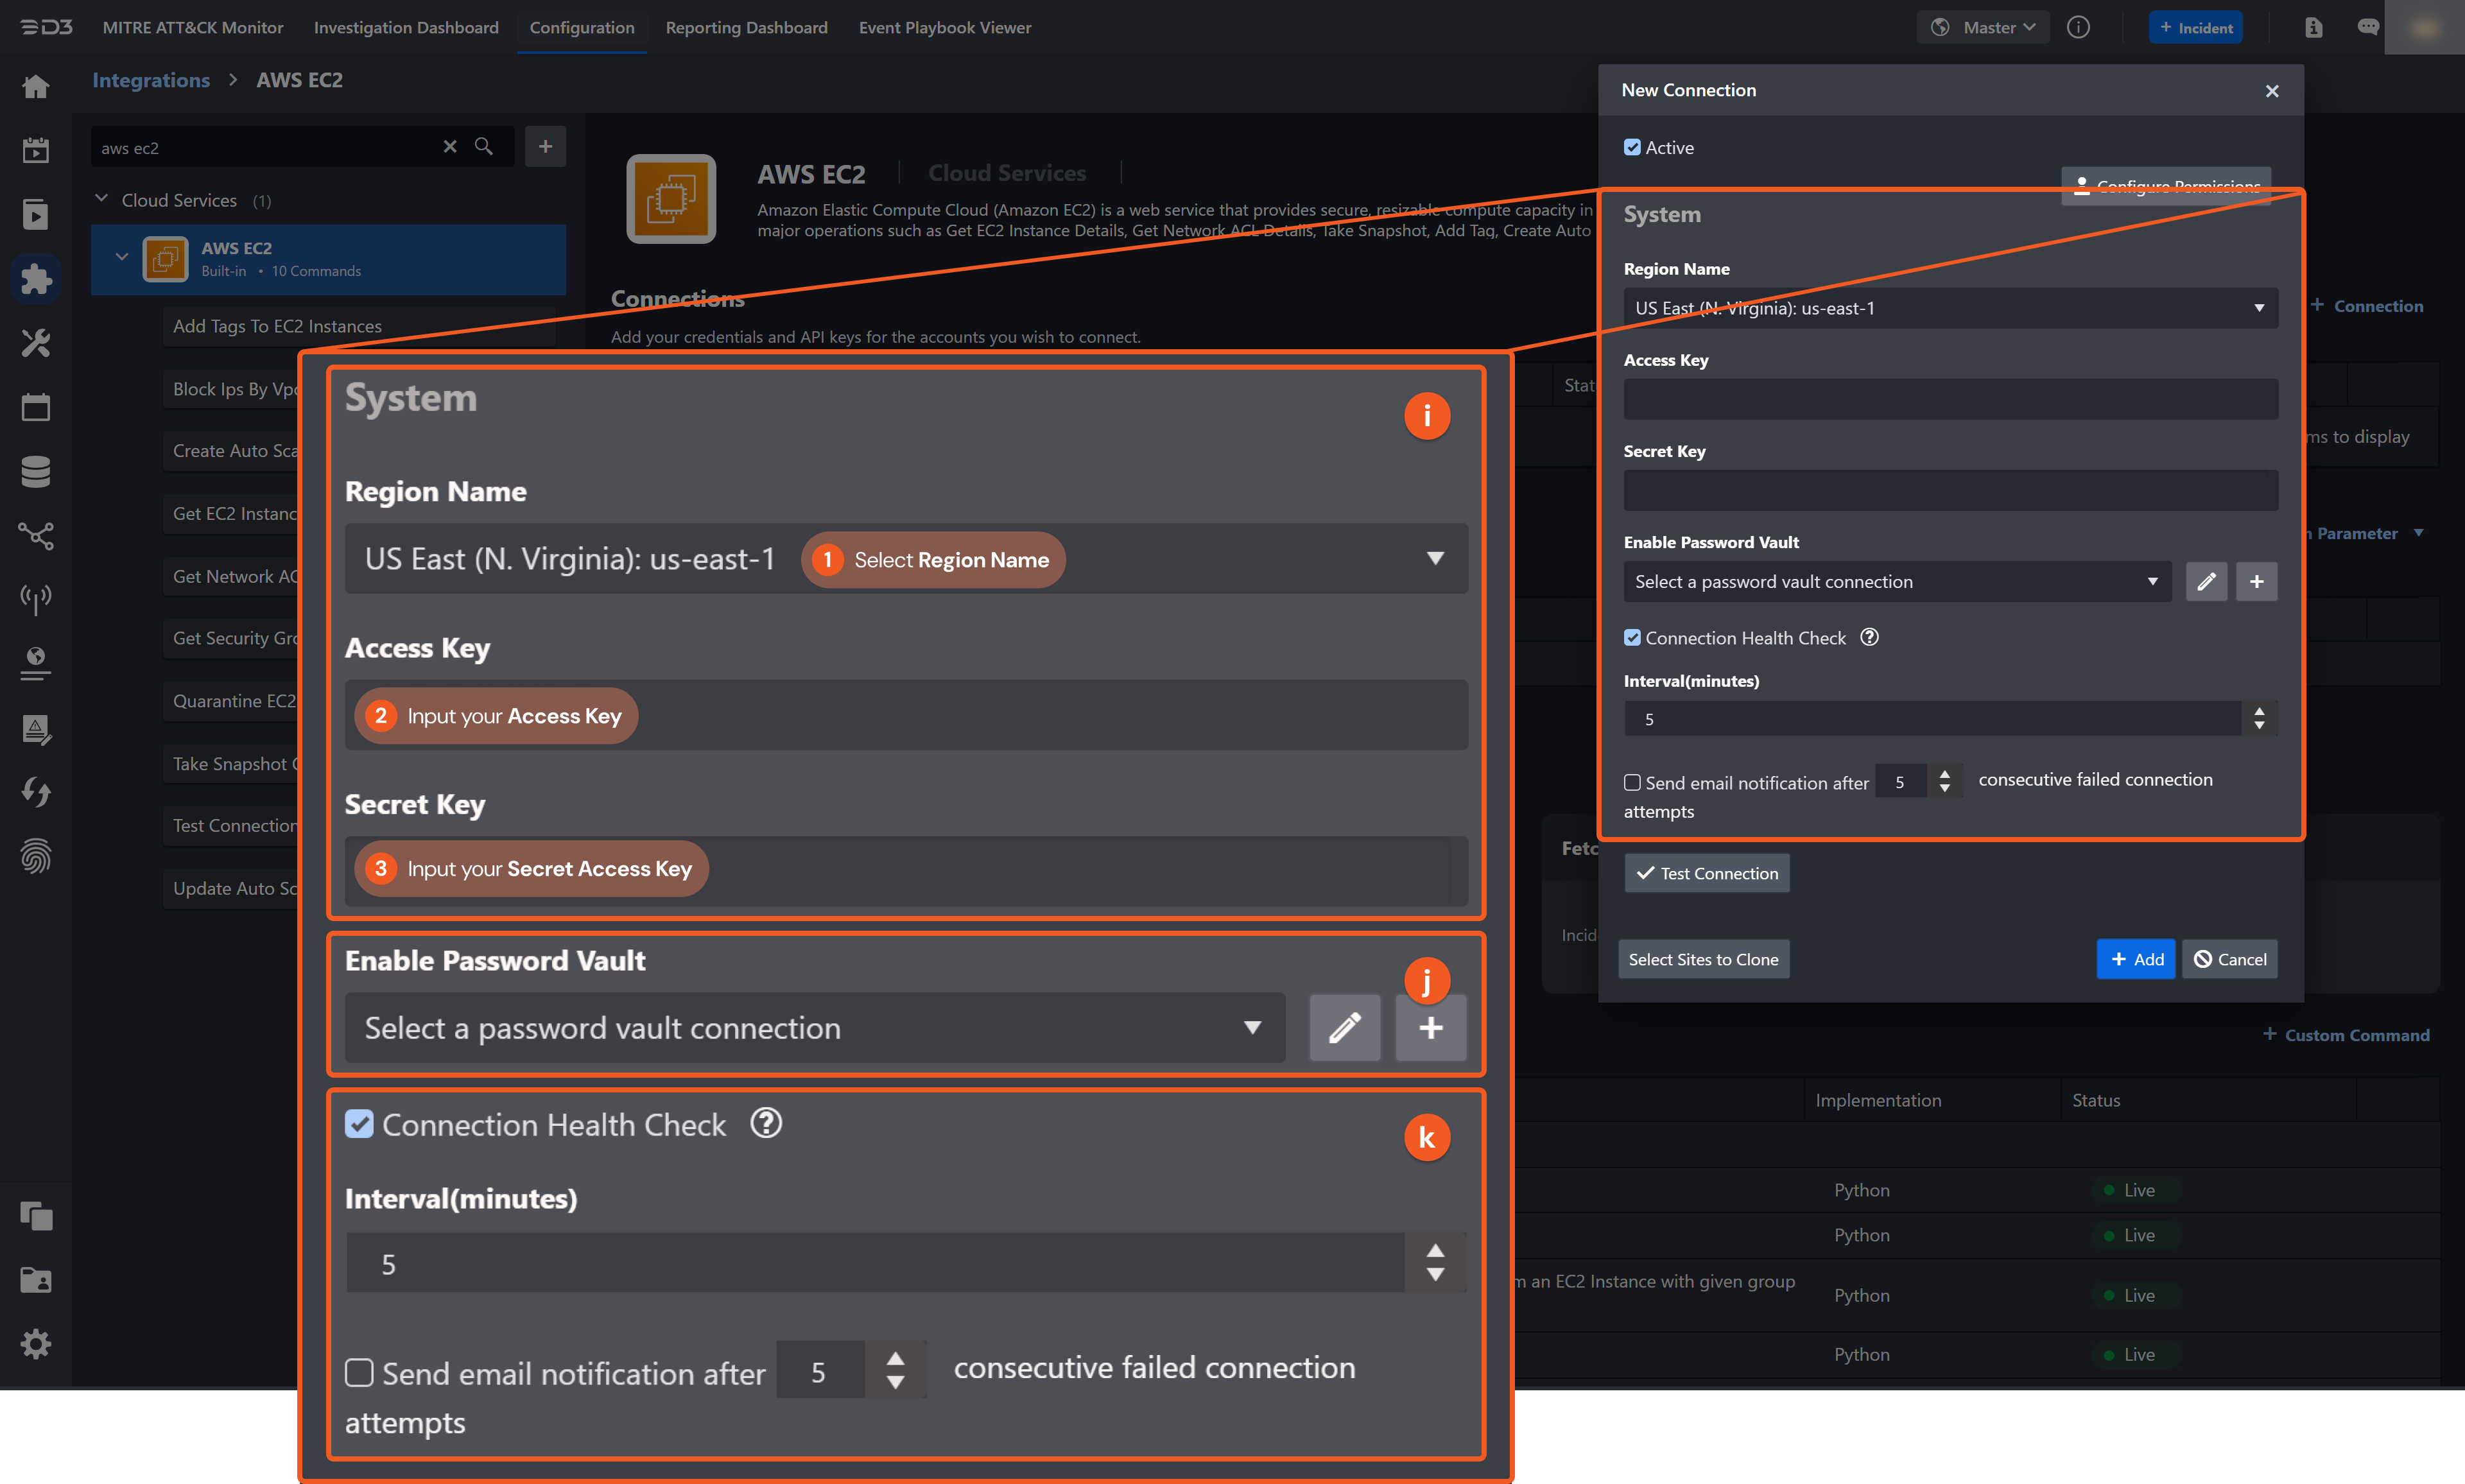Viewport: 2465px width, 1484px height.
Task: Clear the aws ec2 search field
Action: [x=451, y=147]
